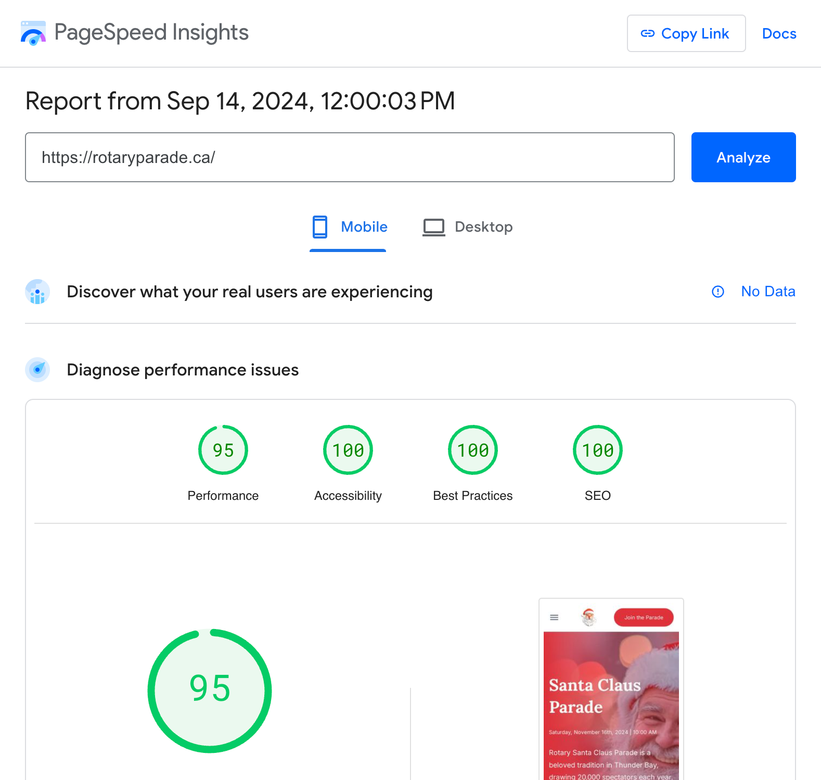
Task: Click 'Discover what your real users are experiencing'
Action: point(250,292)
